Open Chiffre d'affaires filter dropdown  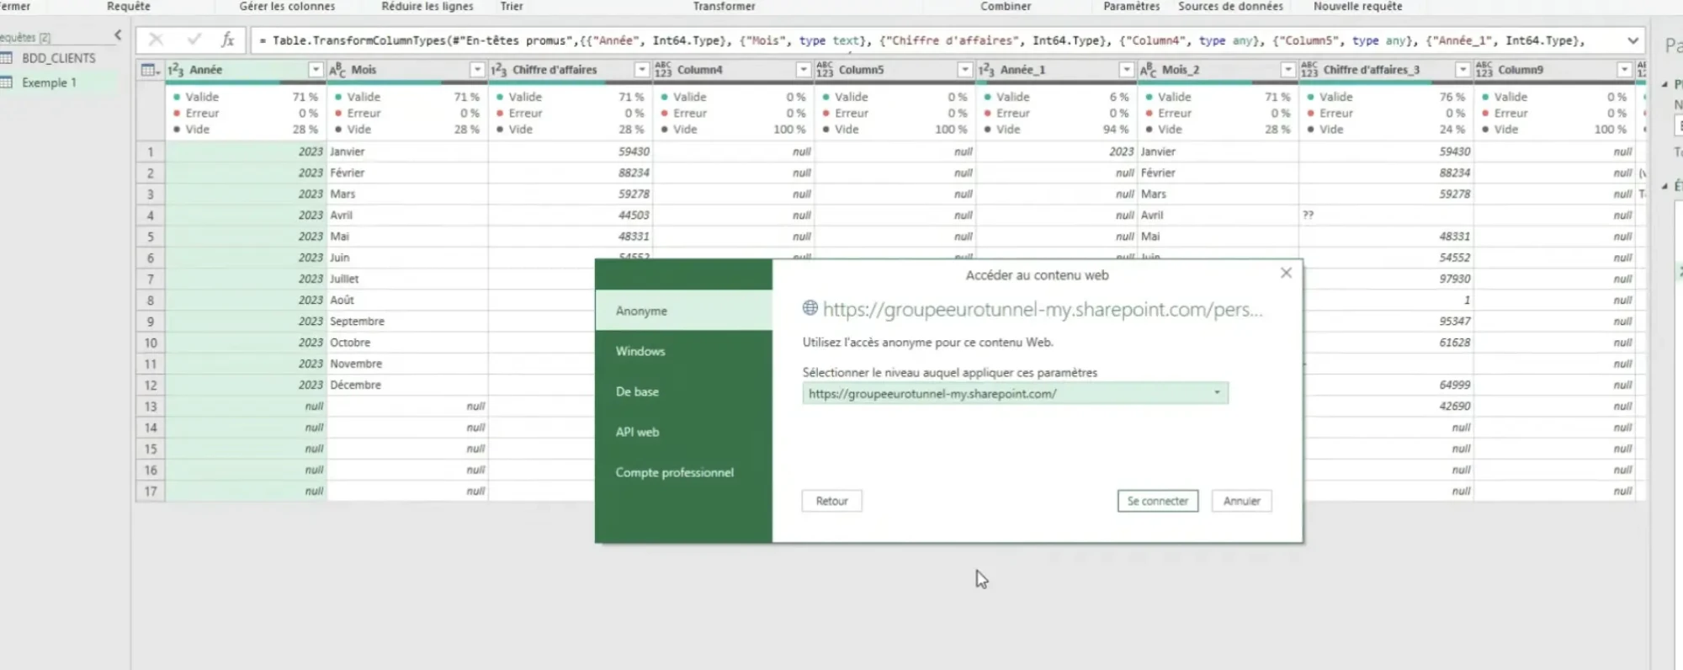click(642, 70)
